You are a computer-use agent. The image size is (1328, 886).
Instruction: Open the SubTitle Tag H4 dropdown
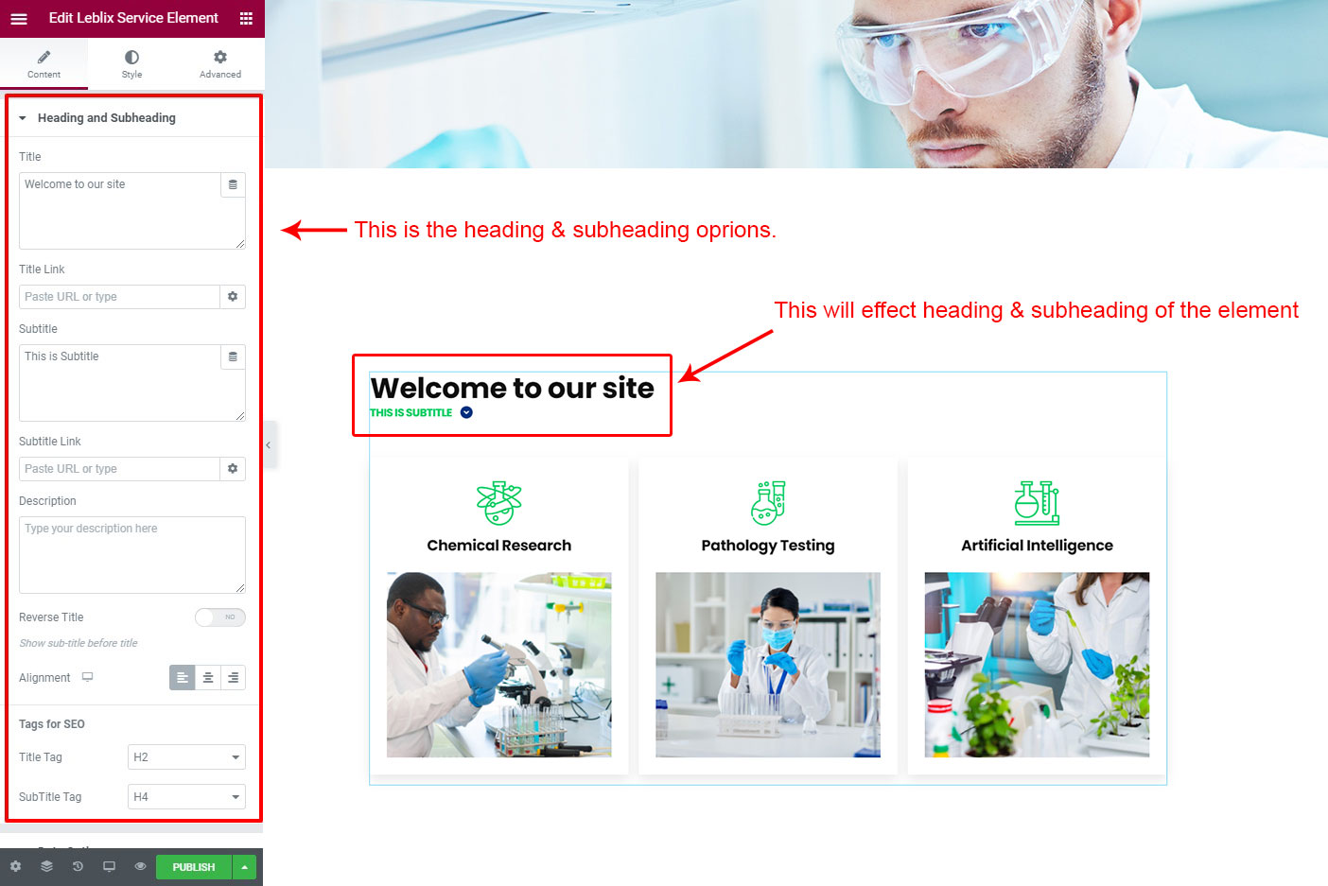(x=186, y=797)
